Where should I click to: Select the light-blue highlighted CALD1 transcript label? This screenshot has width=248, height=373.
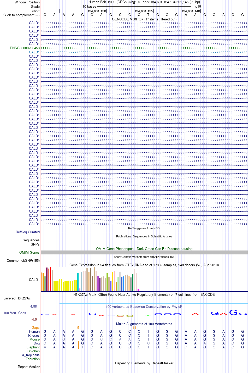coord(34,52)
